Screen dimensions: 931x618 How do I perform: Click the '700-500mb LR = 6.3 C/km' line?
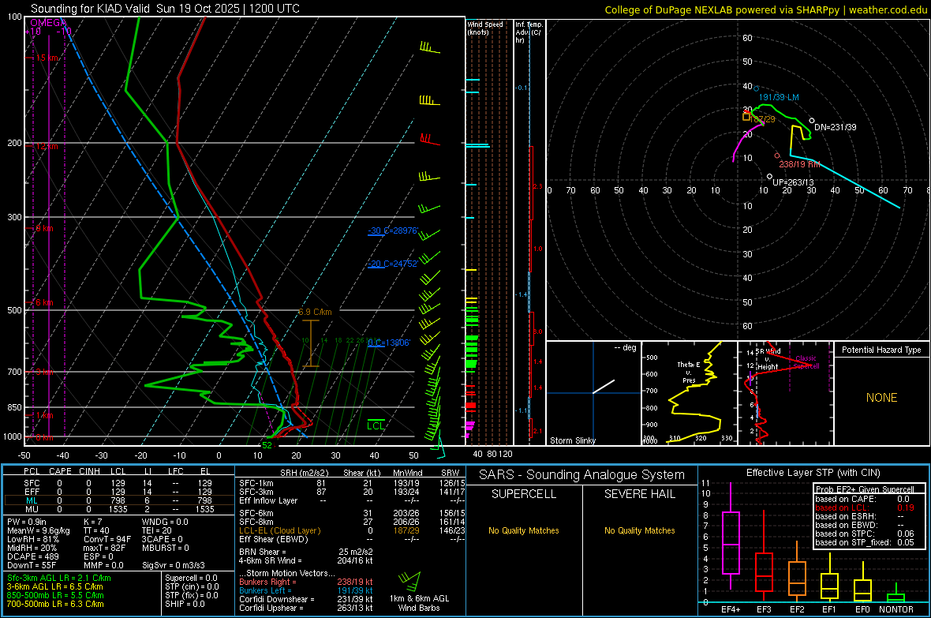[55, 604]
